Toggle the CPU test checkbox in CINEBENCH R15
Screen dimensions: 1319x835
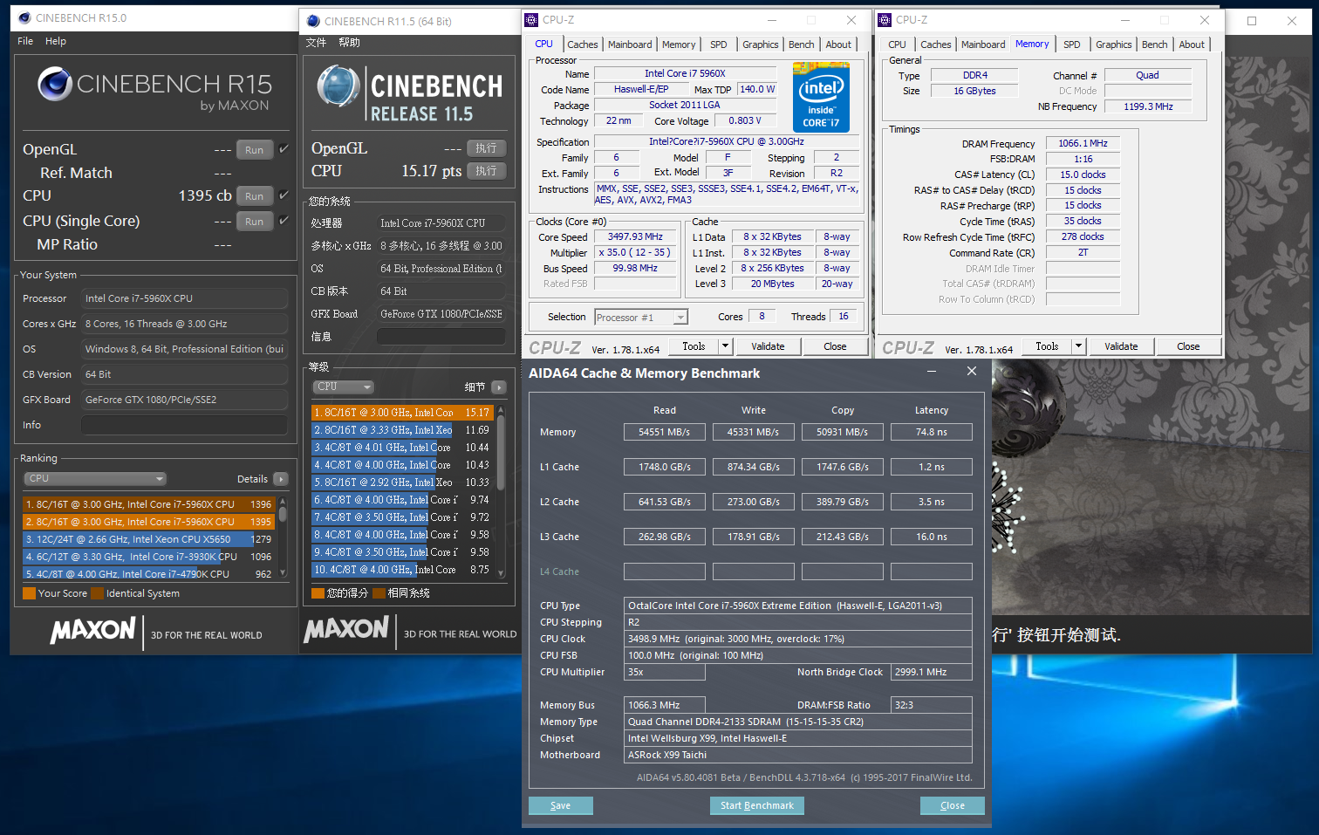tap(284, 195)
